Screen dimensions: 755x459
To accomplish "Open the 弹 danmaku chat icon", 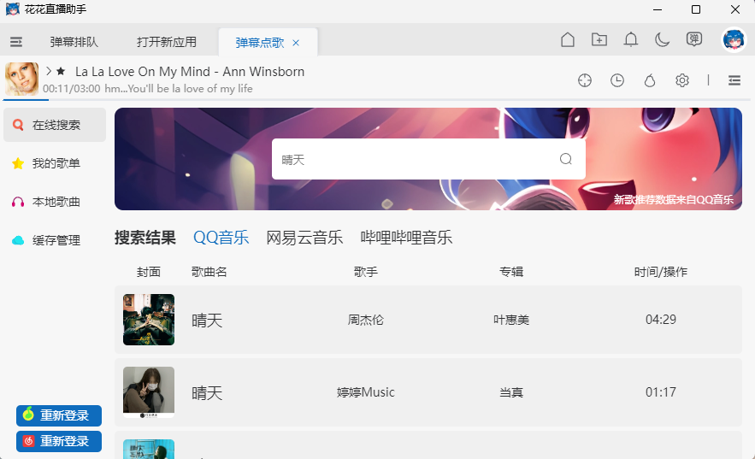I will (x=693, y=39).
